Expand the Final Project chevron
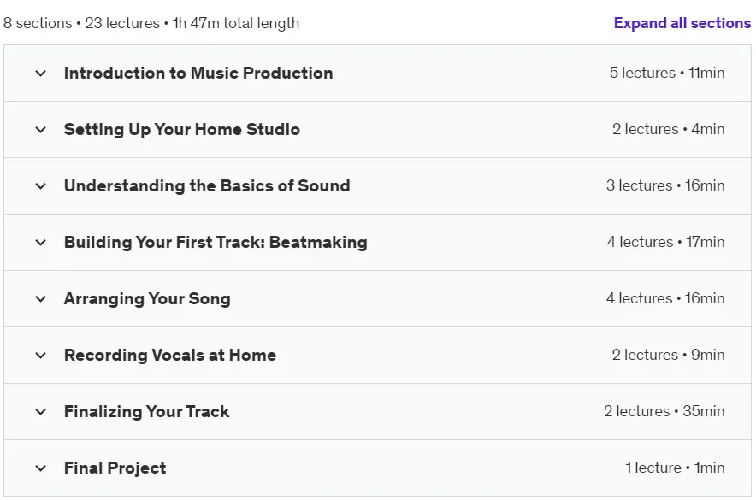The height and width of the screenshot is (500, 756). click(41, 468)
